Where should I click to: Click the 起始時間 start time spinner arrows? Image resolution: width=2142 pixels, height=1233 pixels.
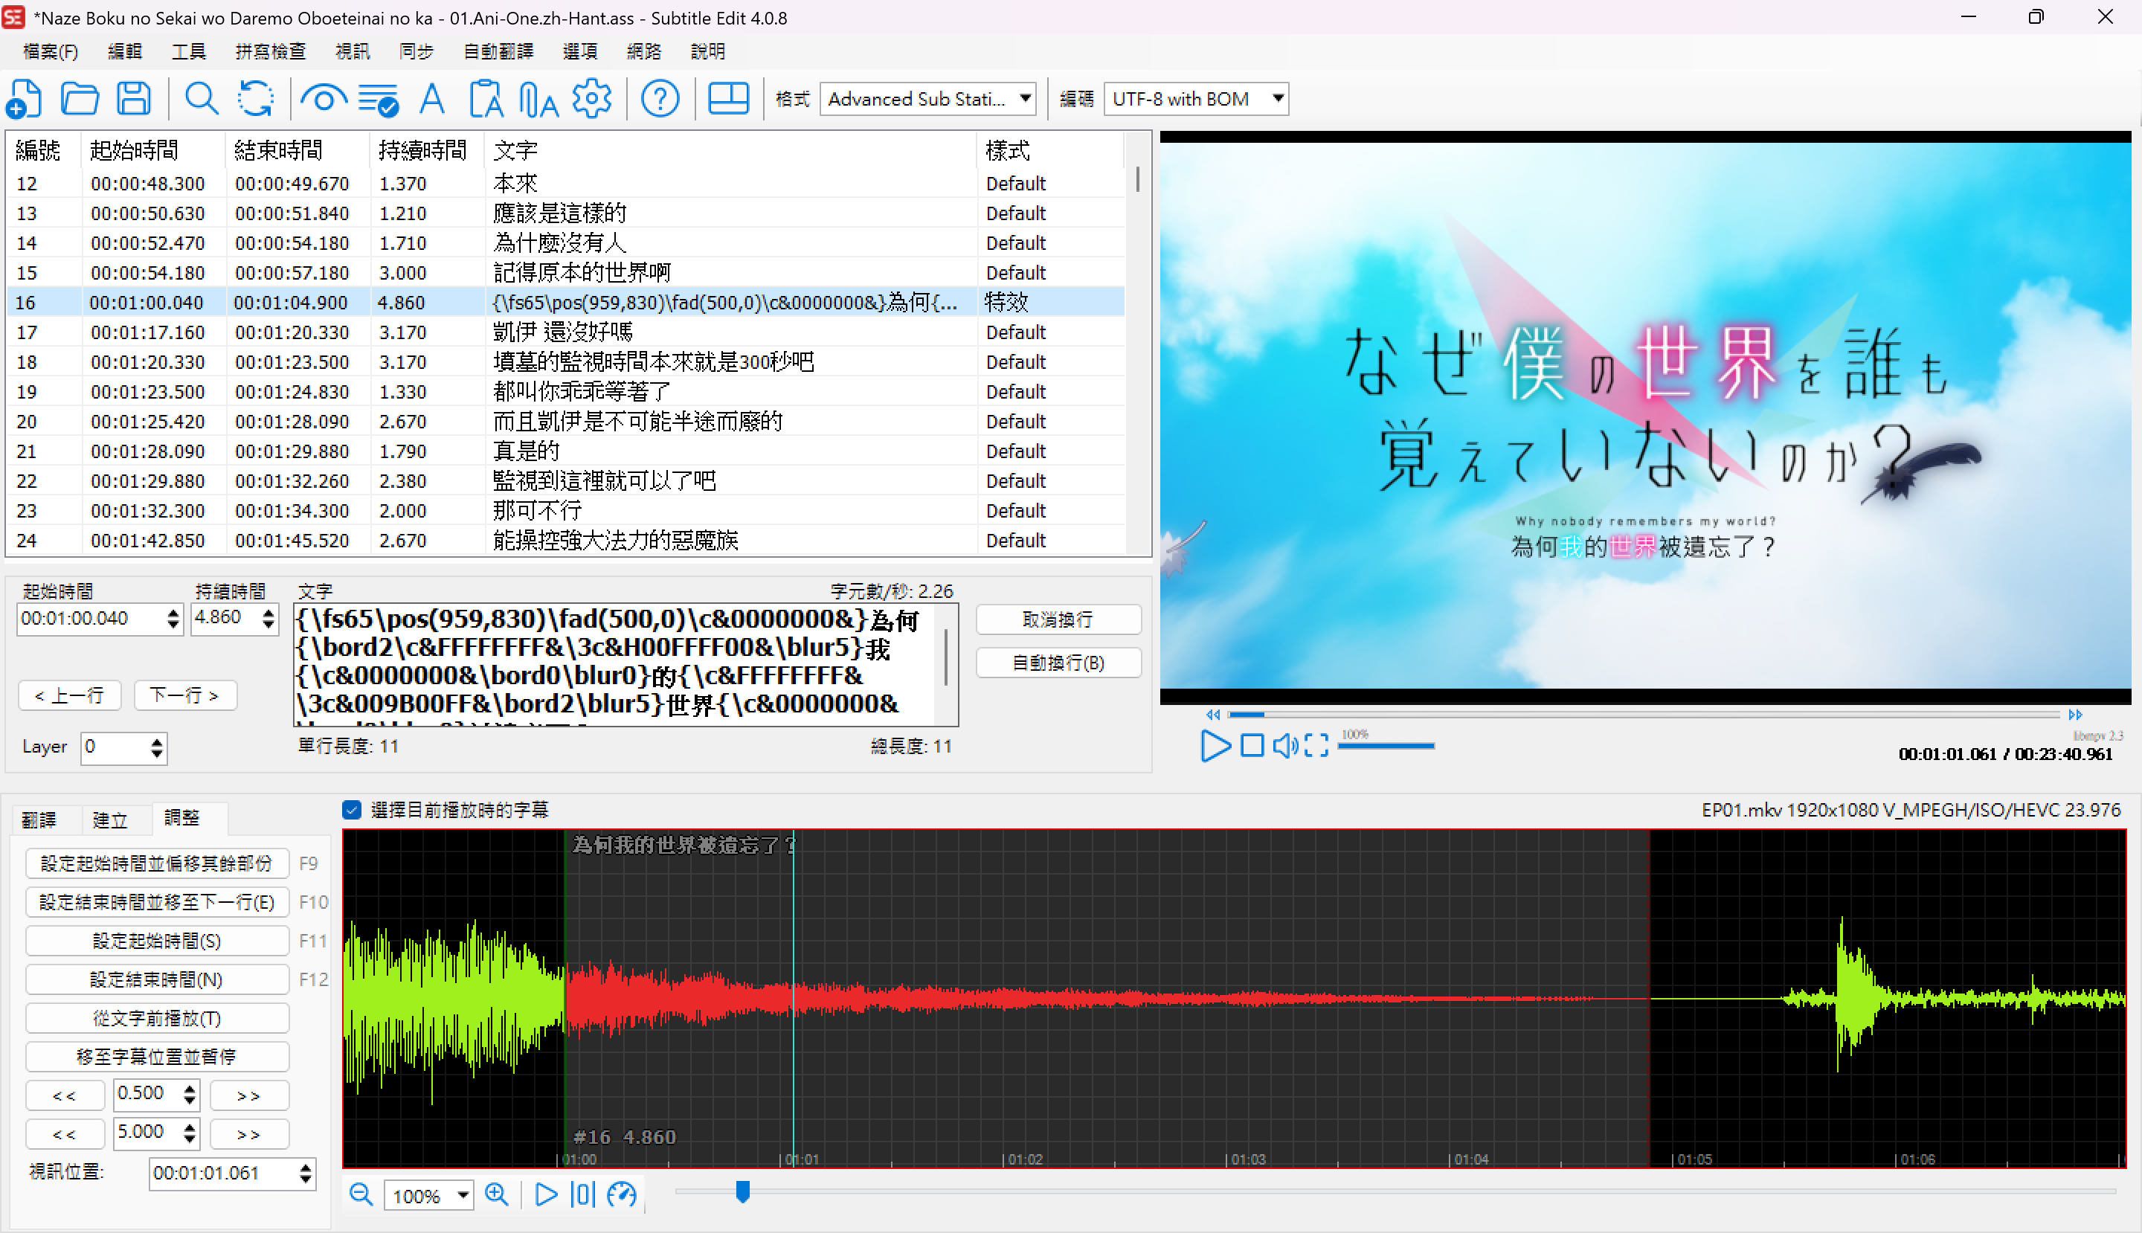[x=173, y=619]
